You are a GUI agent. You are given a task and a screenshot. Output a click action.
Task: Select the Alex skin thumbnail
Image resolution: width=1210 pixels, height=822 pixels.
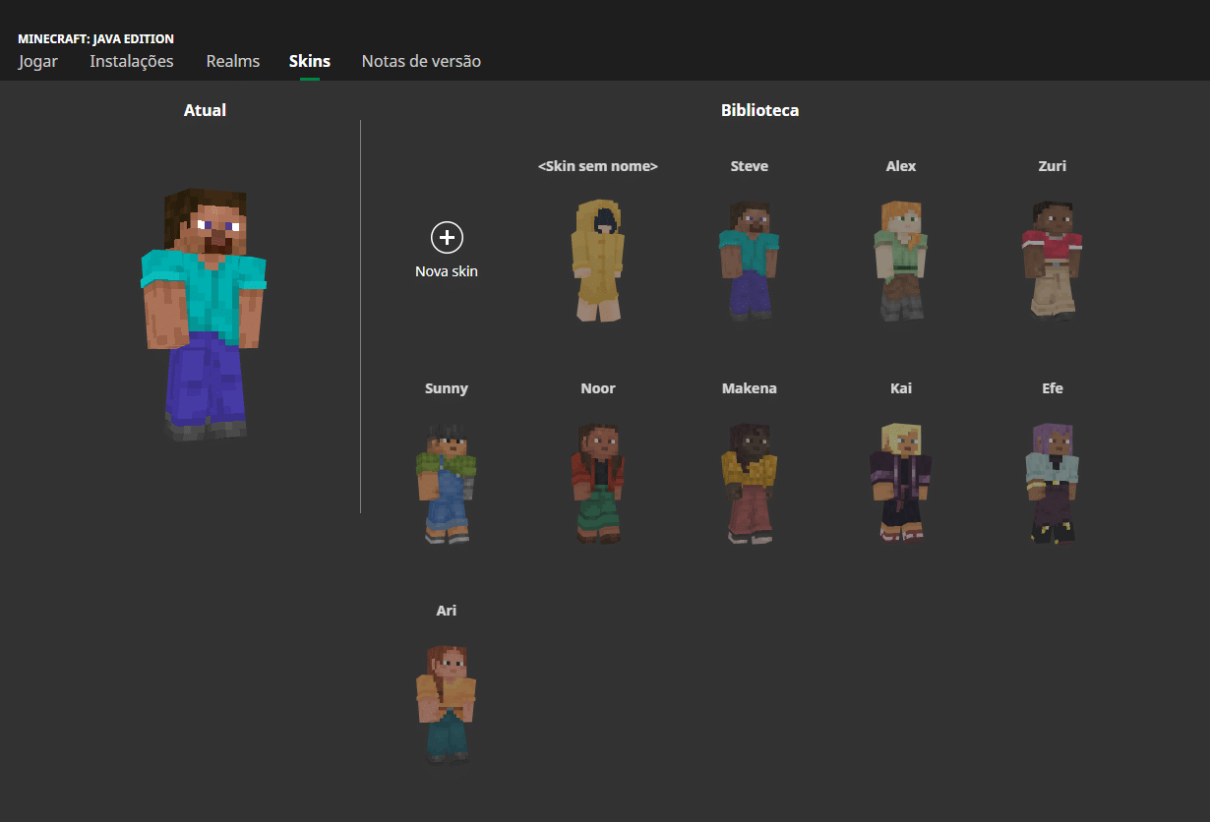[x=900, y=258]
